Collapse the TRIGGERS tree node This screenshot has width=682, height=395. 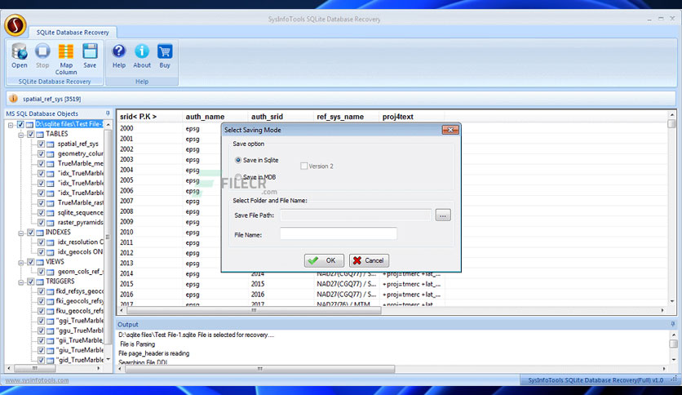coord(21,282)
